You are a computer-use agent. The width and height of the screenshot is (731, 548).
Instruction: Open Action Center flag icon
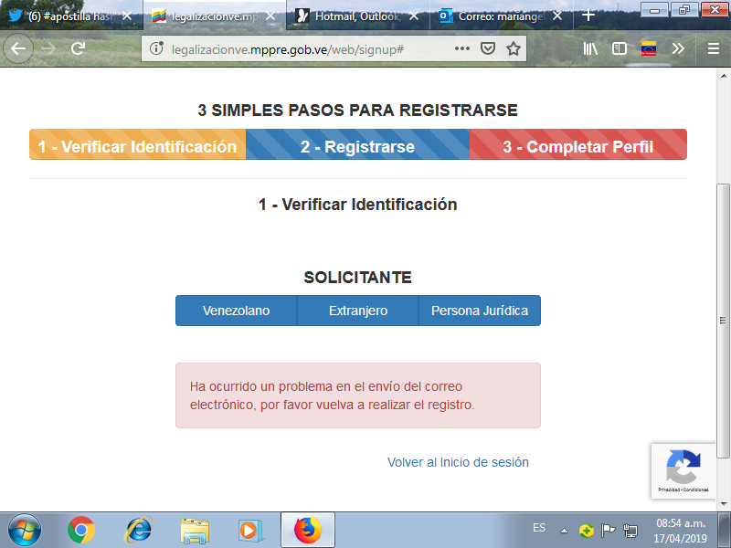point(609,531)
